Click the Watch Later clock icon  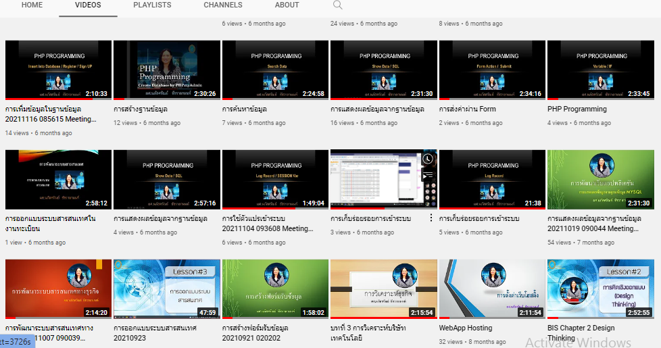pyautogui.click(x=428, y=159)
